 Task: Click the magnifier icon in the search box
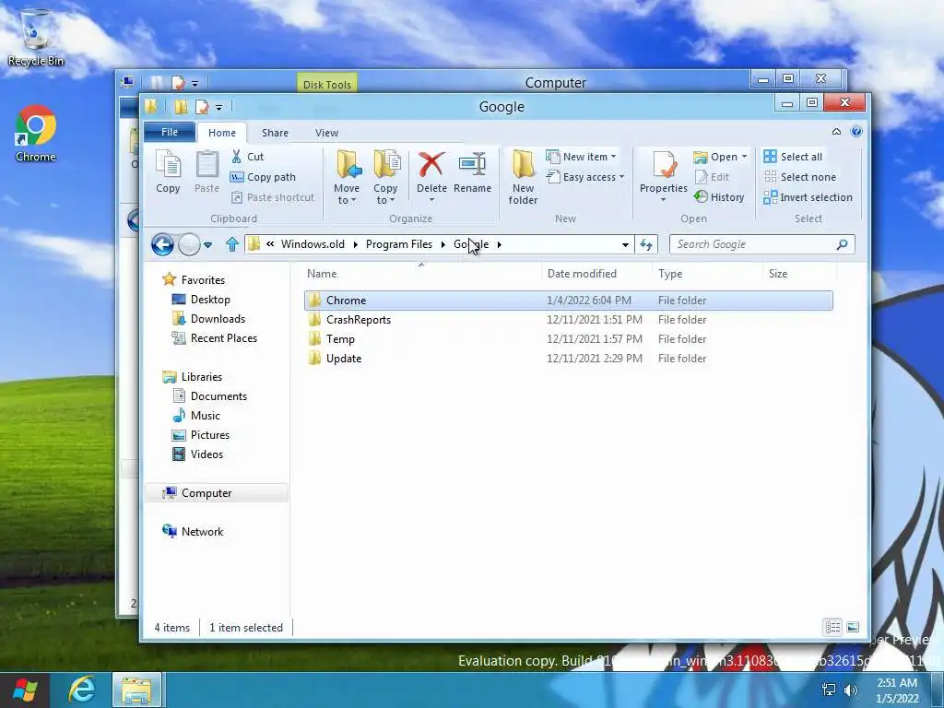pyautogui.click(x=843, y=244)
